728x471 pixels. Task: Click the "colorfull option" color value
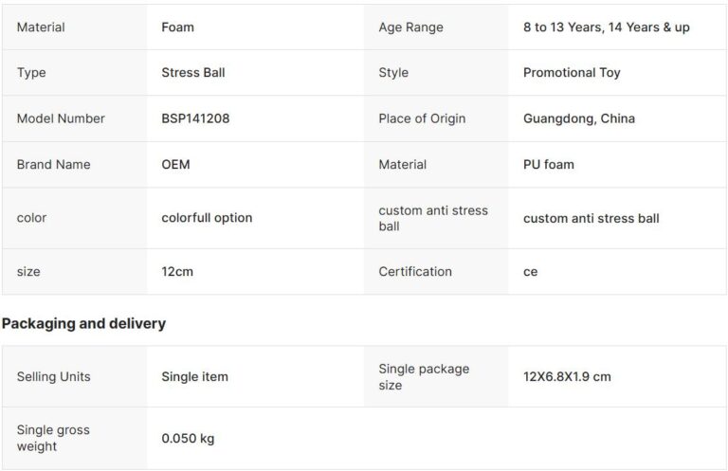click(207, 218)
